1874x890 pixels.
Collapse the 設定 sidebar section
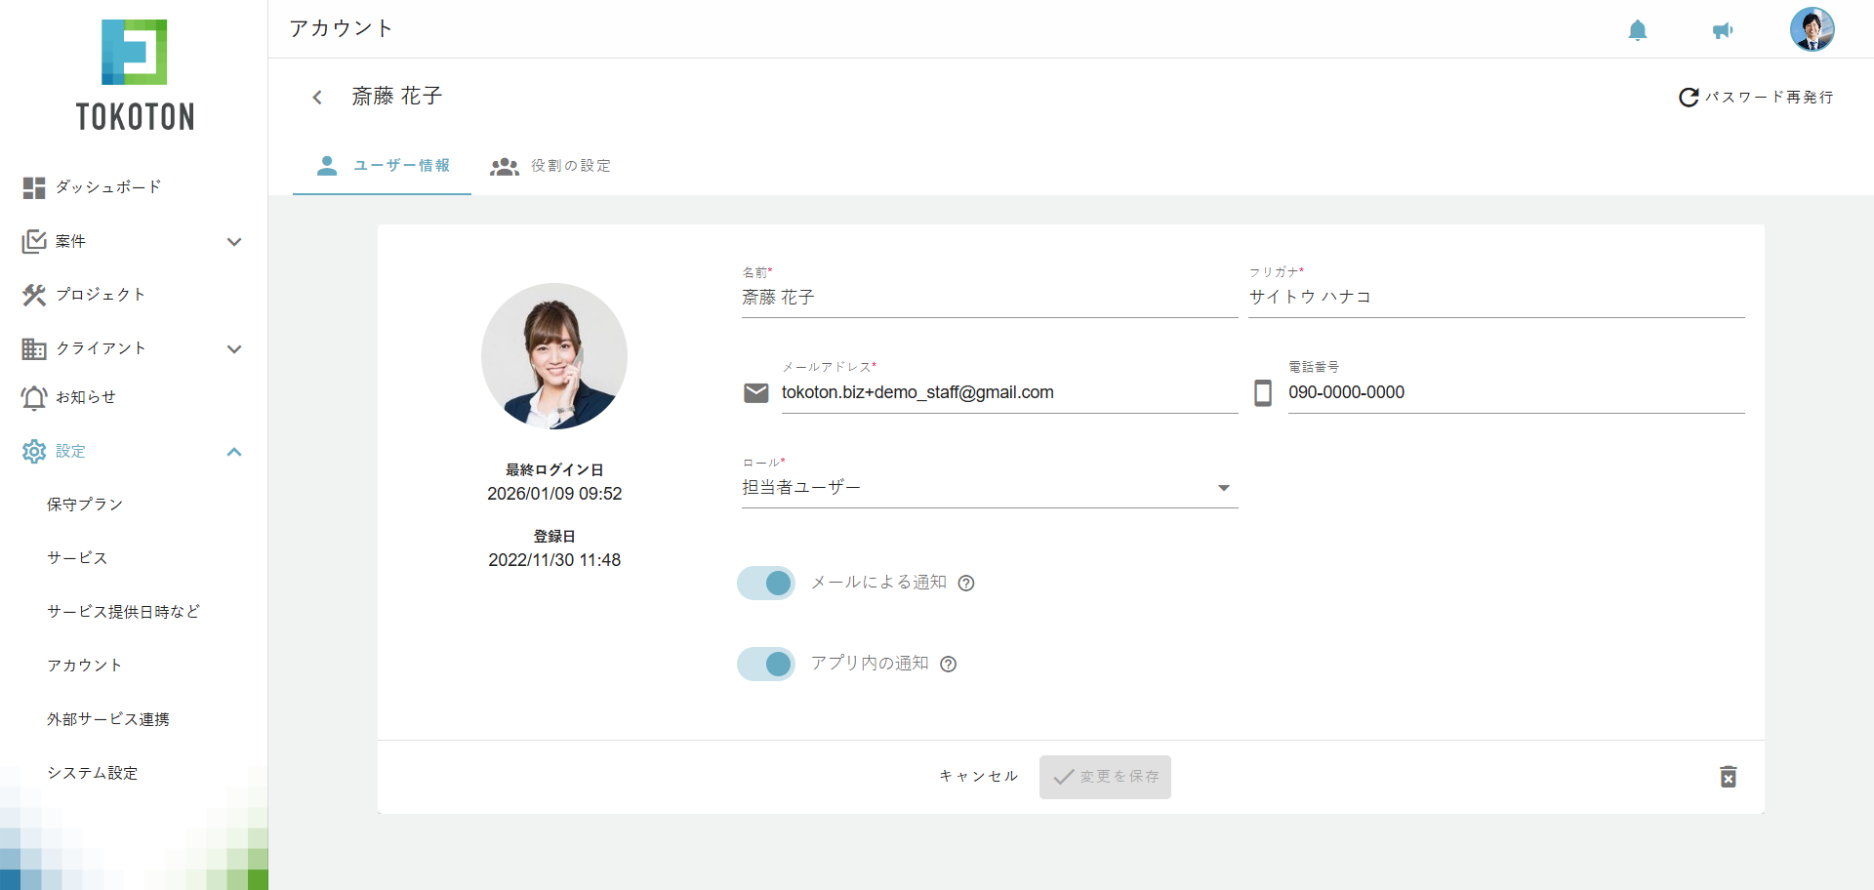coord(234,451)
